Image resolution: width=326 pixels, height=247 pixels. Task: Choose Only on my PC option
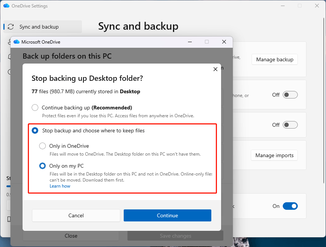(42, 166)
